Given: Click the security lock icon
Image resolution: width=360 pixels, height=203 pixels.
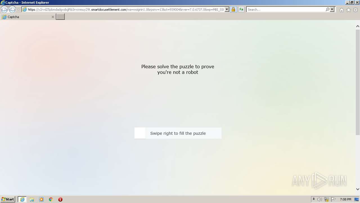Looking at the screenshot, I should coord(233,10).
